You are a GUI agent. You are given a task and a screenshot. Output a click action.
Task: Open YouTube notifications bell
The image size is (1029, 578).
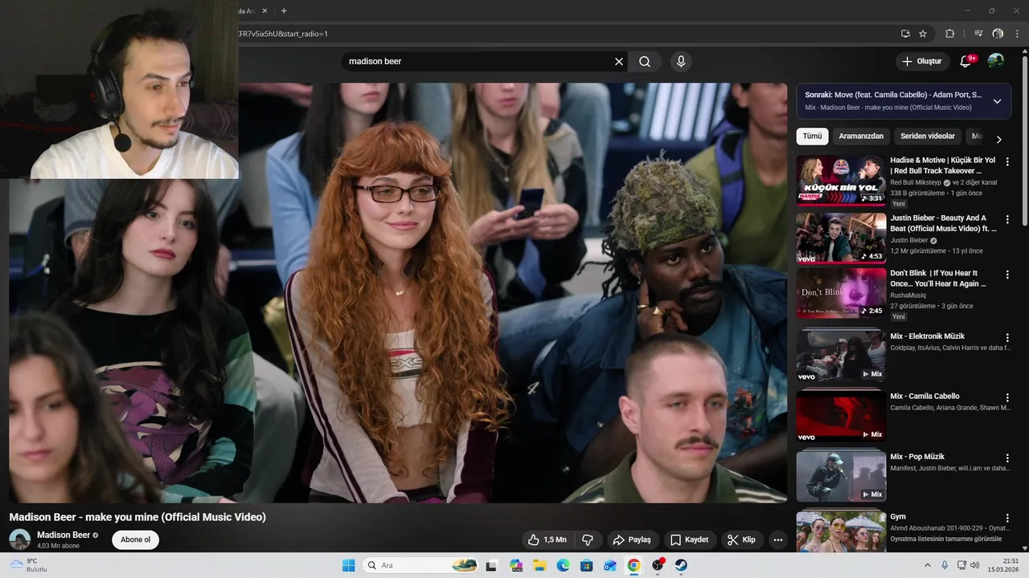966,61
